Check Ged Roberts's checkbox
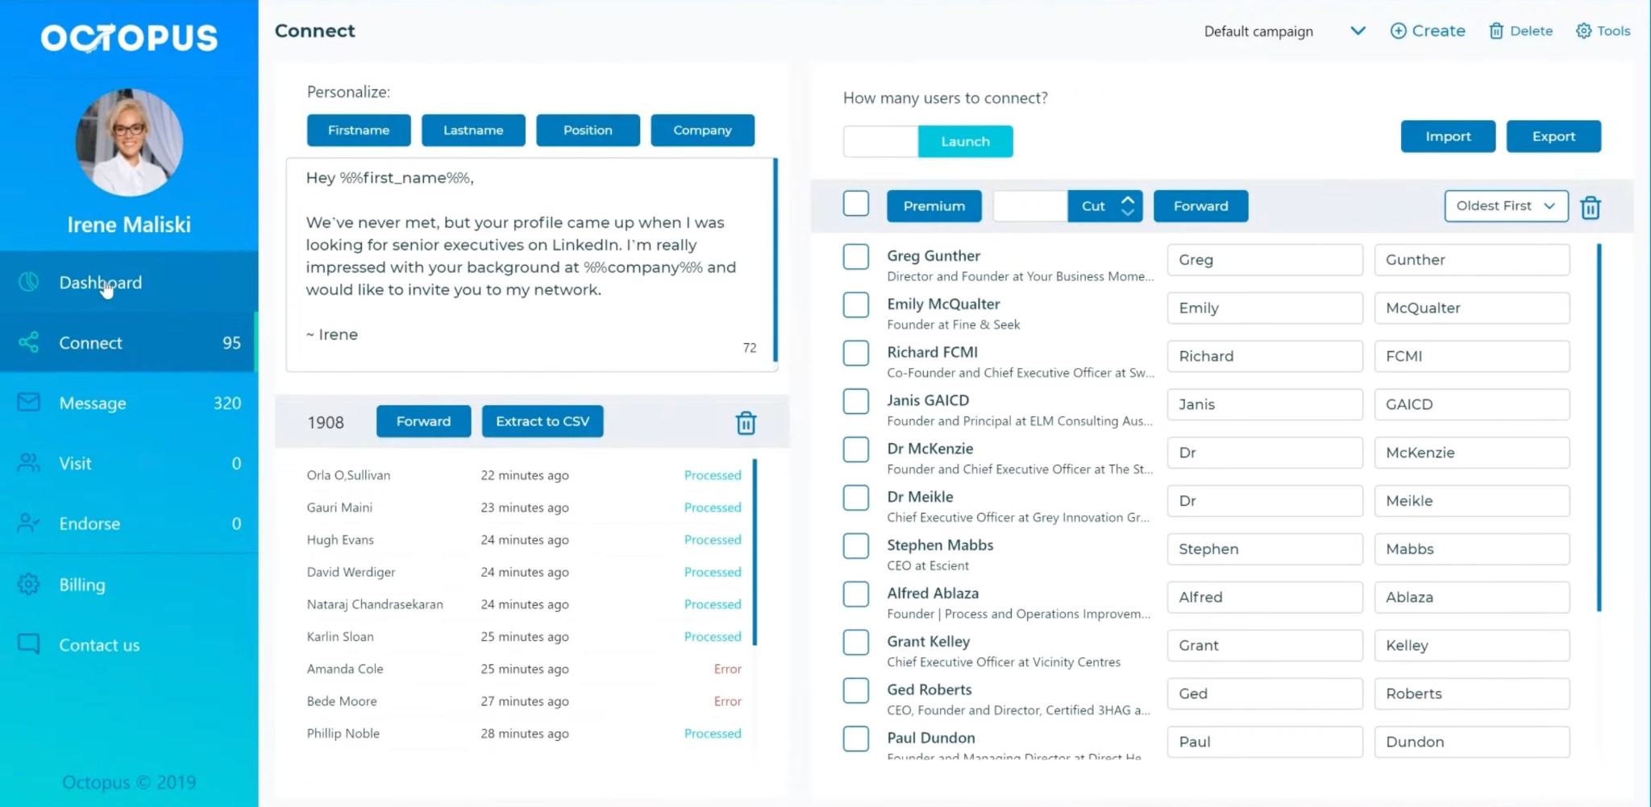The width and height of the screenshot is (1651, 807). tap(856, 690)
